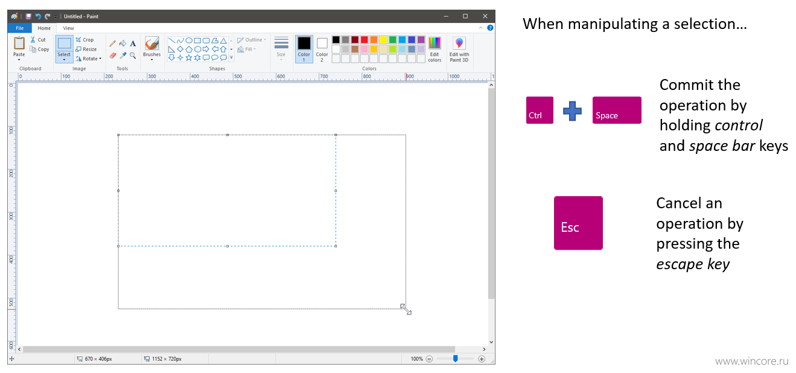
Task: Pick the green color swatch
Action: coord(393,40)
